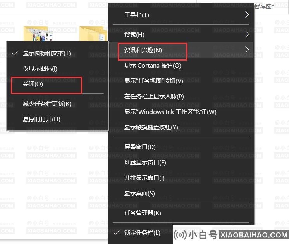Click 关闭(O) in the submenu

(x=57, y=84)
